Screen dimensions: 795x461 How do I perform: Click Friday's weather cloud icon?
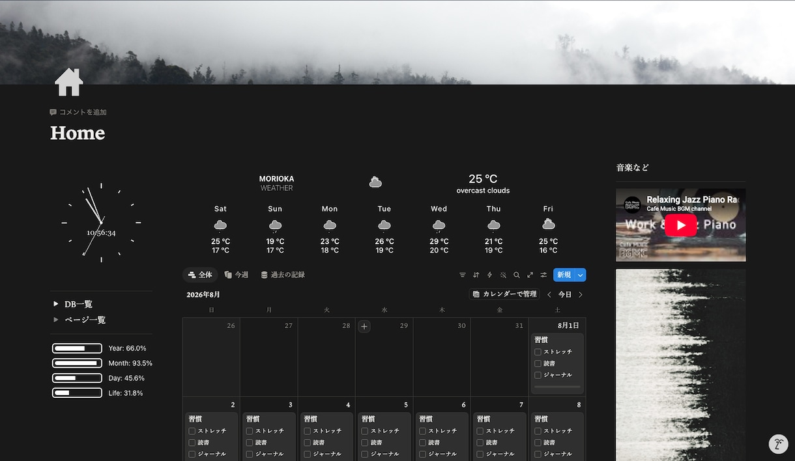[x=548, y=225]
